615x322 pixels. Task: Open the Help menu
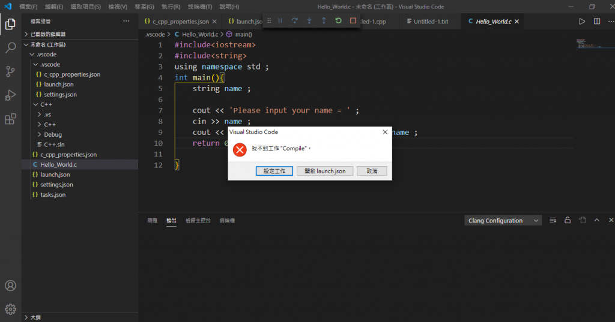(229, 7)
